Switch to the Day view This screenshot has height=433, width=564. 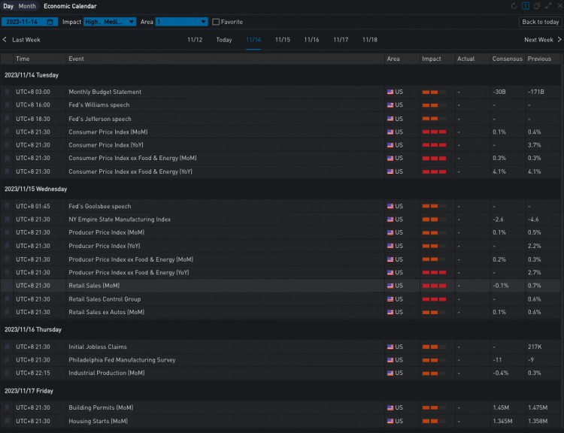coord(8,6)
